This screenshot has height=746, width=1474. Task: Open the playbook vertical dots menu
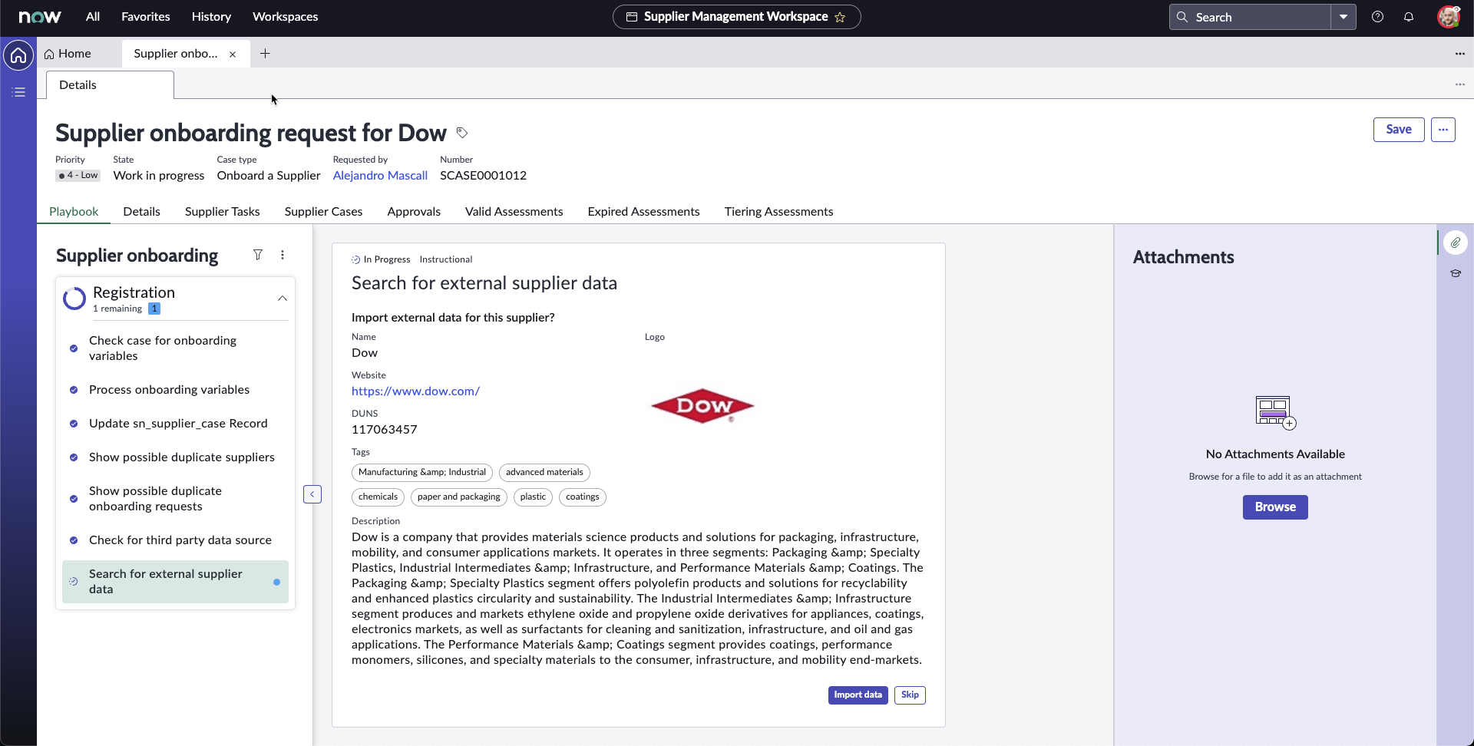283,255
